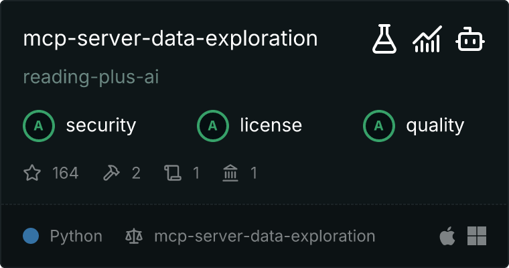Open the reading-plus-ai author link
Screen dimensions: 509x268
tap(91, 77)
